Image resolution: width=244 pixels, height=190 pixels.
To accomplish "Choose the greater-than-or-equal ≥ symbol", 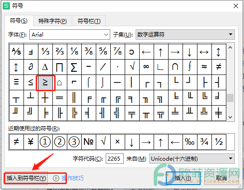I will tap(45, 82).
